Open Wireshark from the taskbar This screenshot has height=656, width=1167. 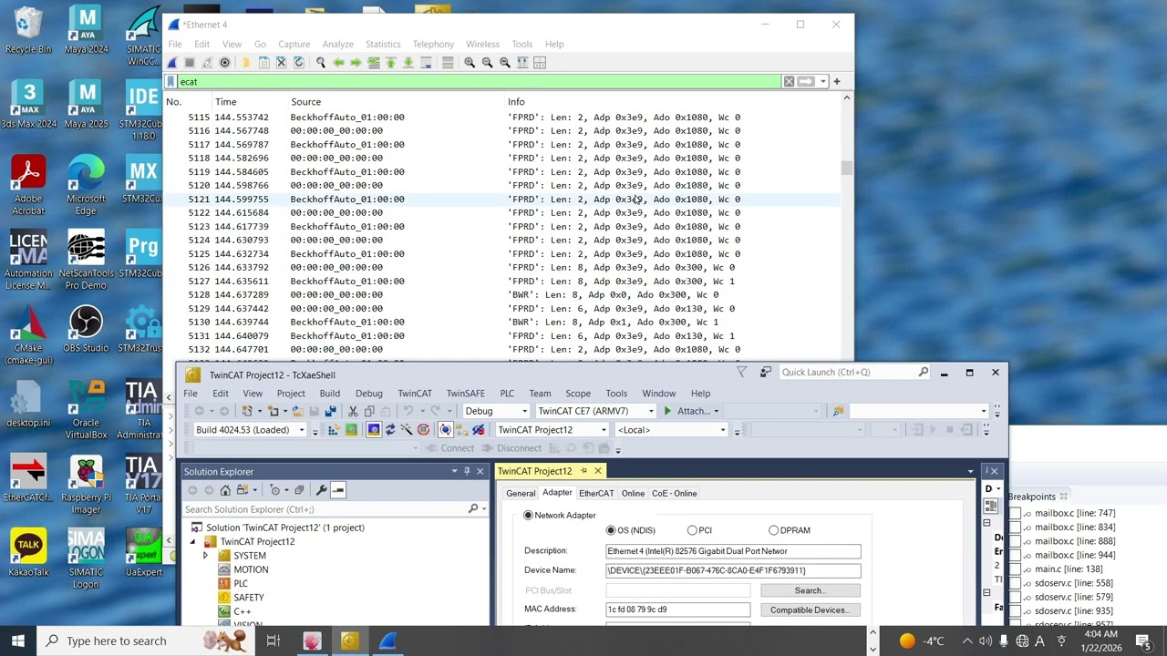point(387,641)
